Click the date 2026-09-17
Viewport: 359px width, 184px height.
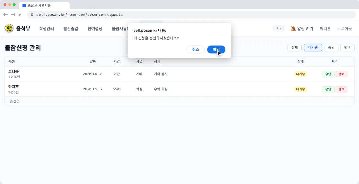(x=93, y=89)
